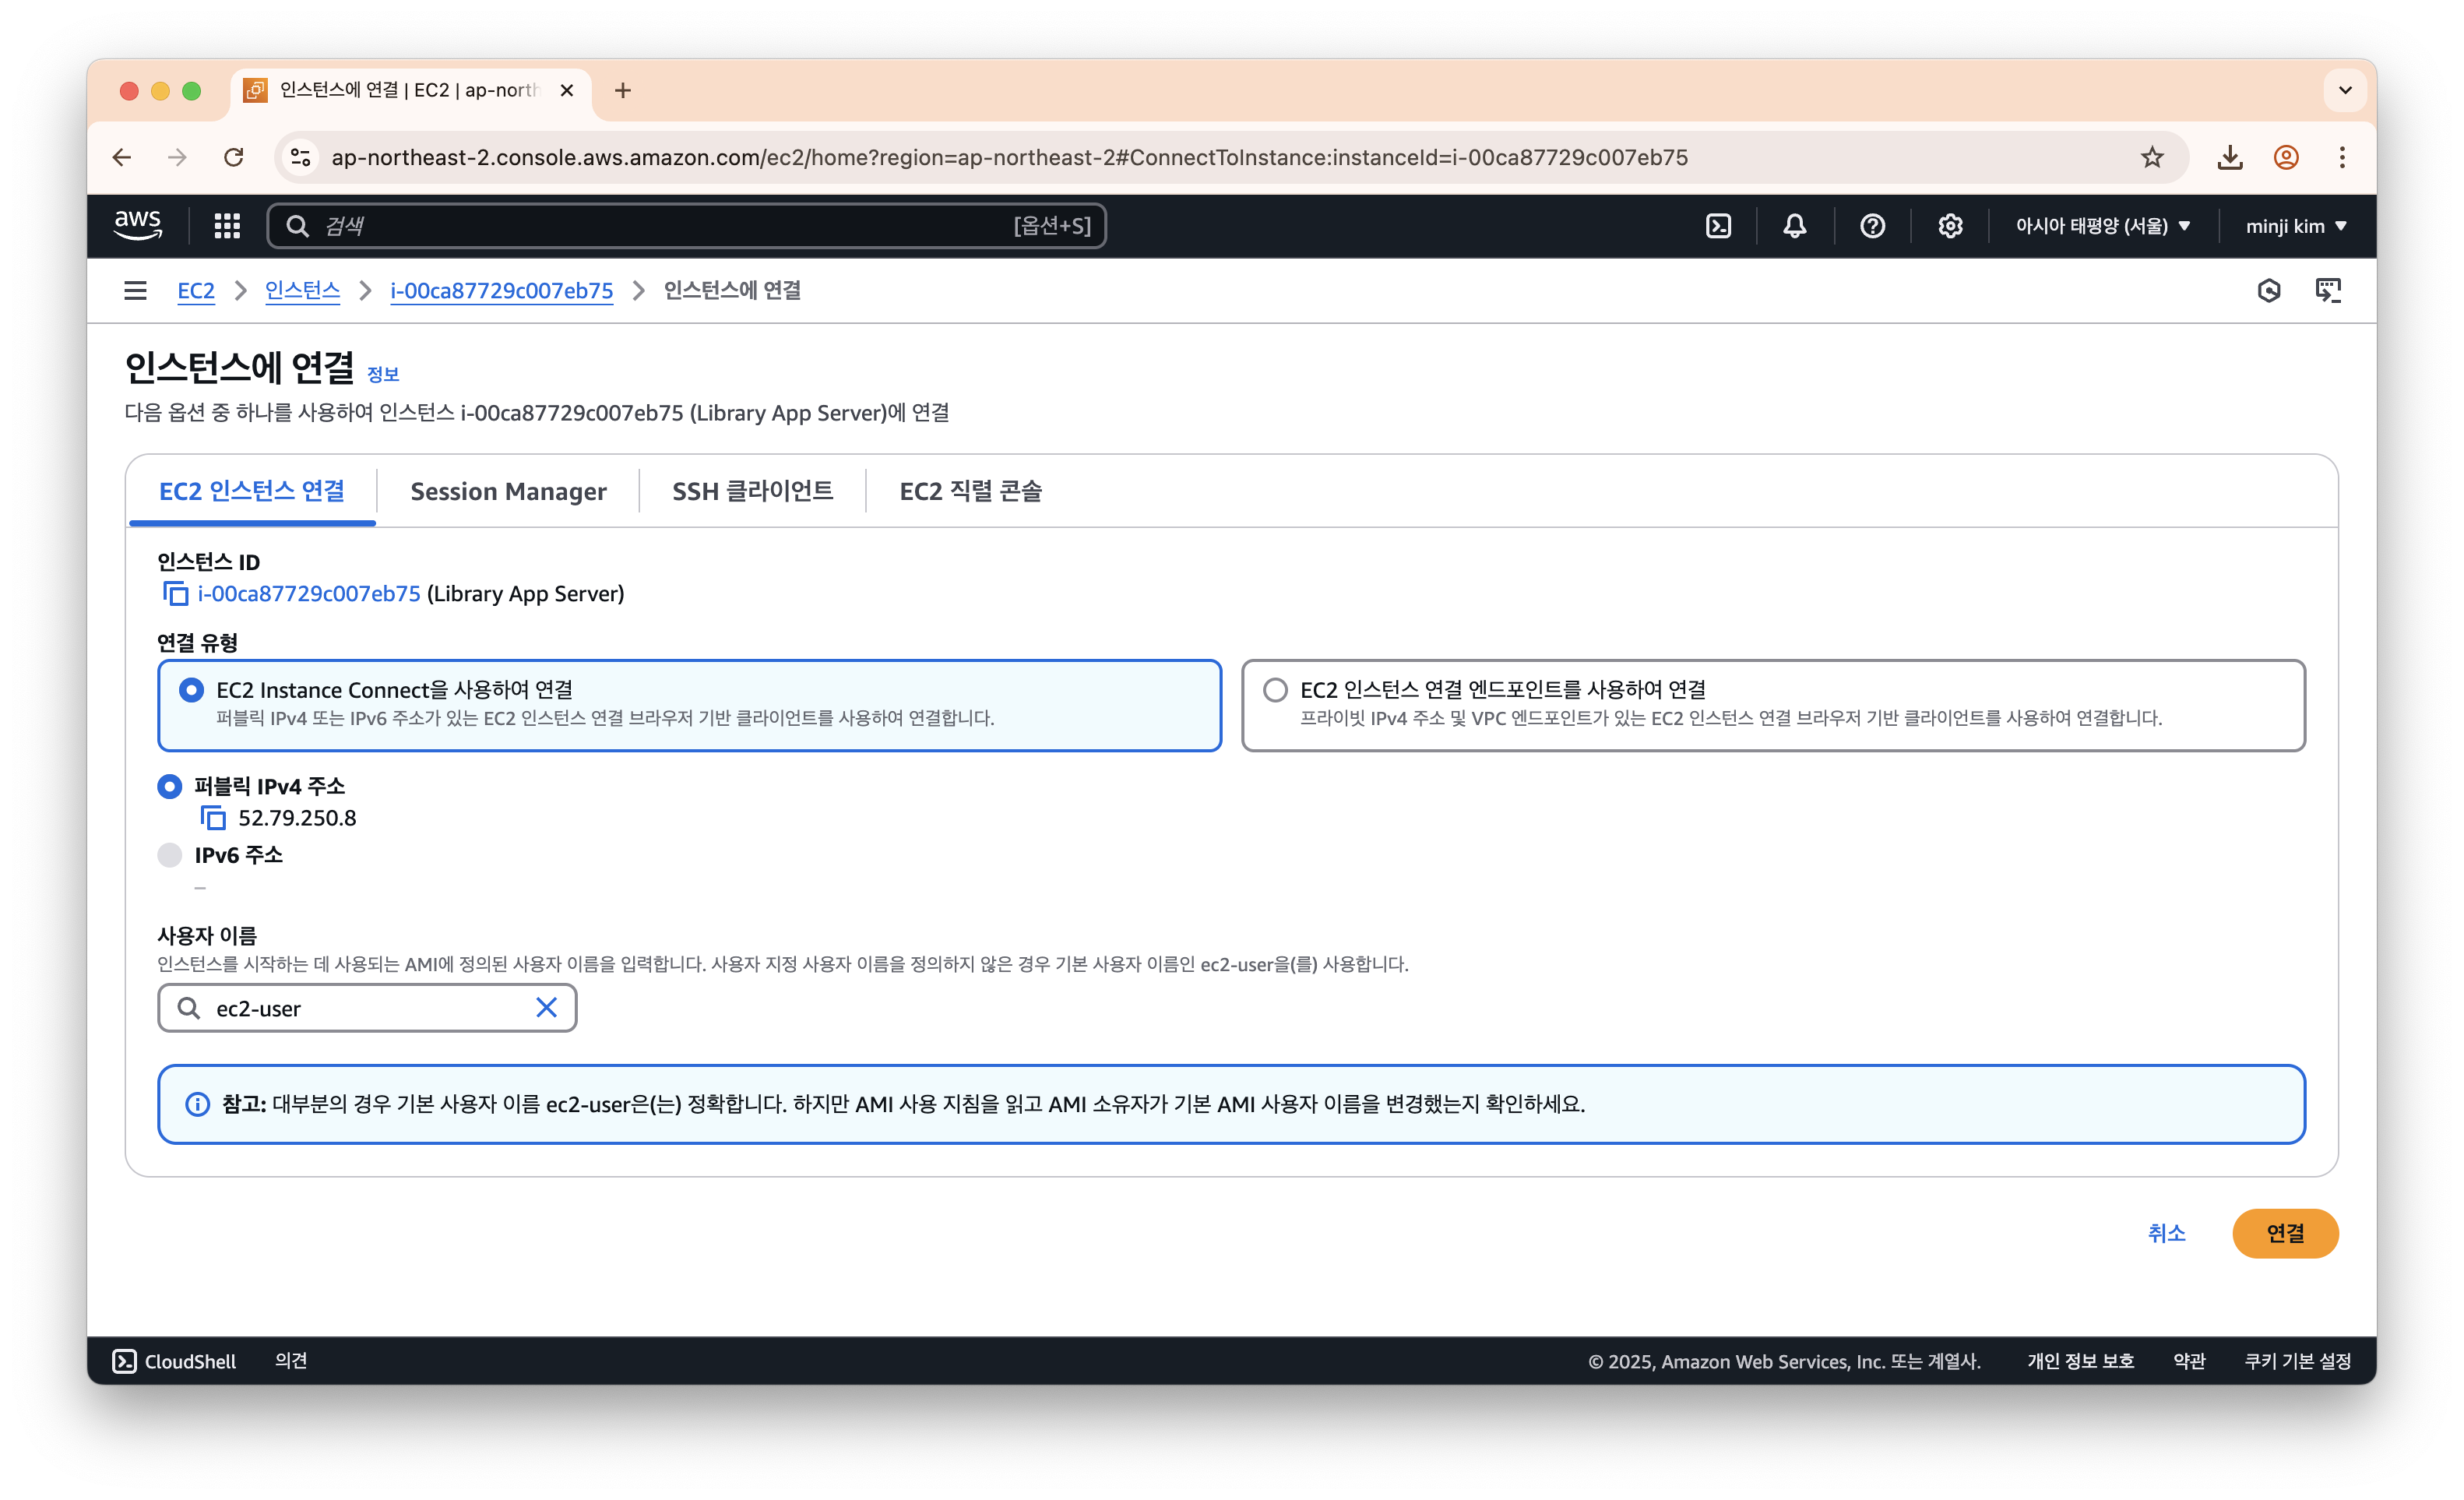Open the Chrome profile icon
This screenshot has width=2464, height=1500.
point(2286,157)
